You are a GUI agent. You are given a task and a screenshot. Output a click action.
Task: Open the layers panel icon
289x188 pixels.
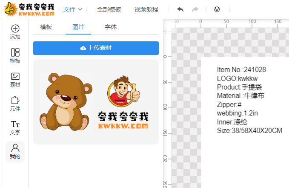217,9
